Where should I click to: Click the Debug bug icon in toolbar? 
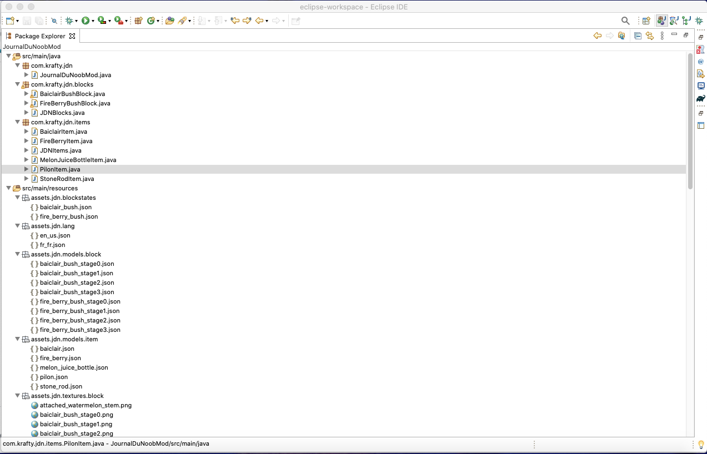coord(69,21)
